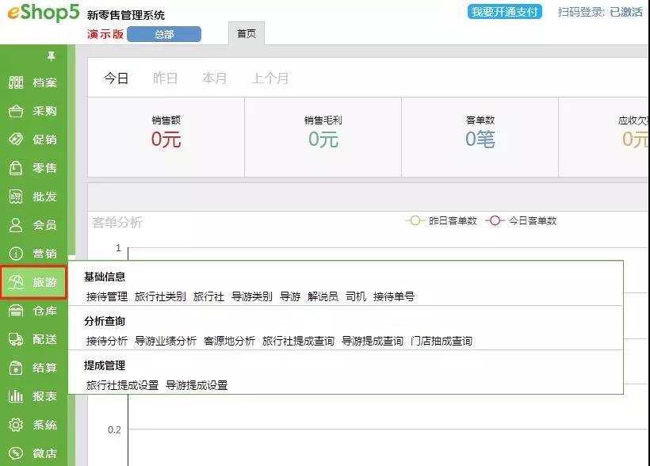The height and width of the screenshot is (466, 650).
Task: Switch to the 首页 tab
Action: coord(247,34)
